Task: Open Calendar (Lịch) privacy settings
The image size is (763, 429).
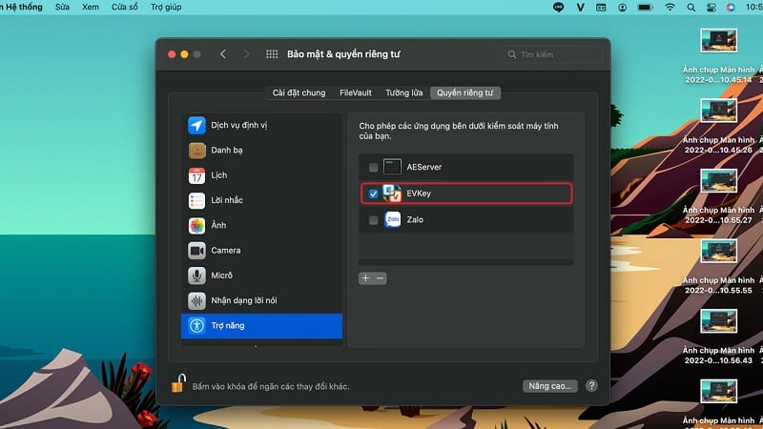Action: pos(196,175)
